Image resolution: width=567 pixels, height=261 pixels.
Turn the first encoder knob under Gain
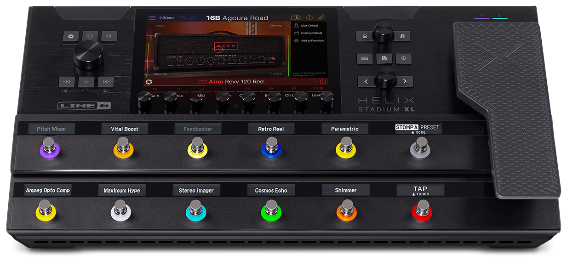pos(145,102)
